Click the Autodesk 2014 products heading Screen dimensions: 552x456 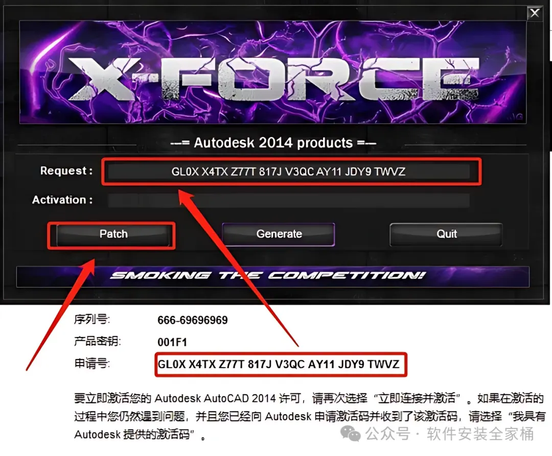point(273,143)
